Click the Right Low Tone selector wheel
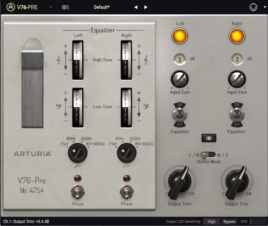The width and height of the screenshot is (268, 226). tap(126, 108)
